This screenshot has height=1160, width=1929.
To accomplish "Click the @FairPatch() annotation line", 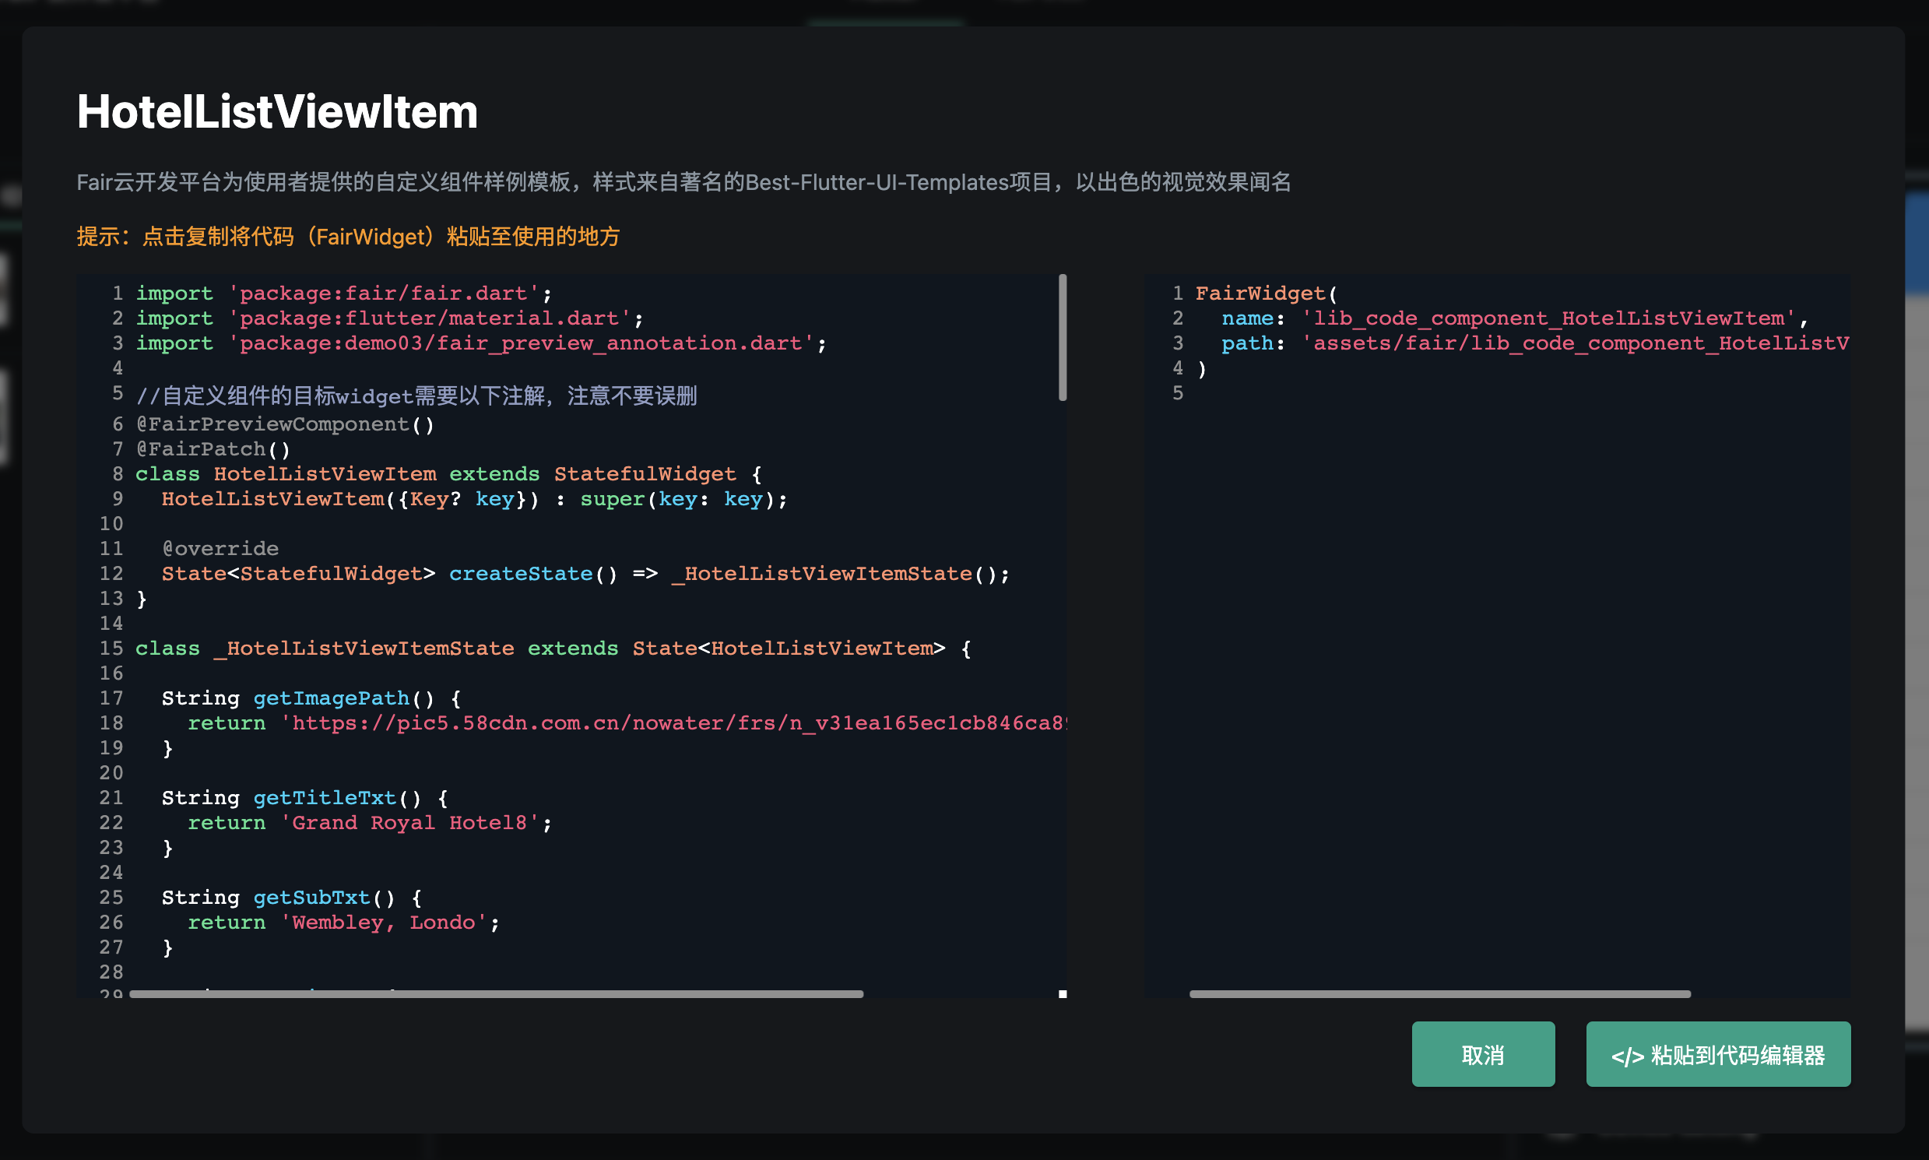I will [x=213, y=448].
